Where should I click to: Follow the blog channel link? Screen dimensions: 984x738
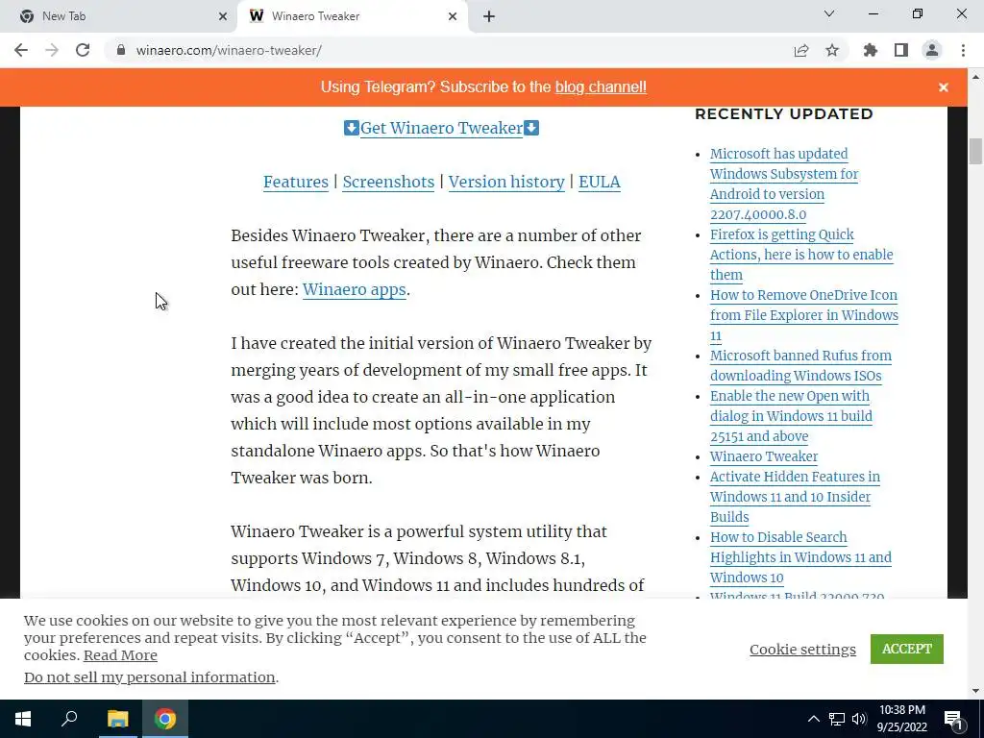point(601,87)
